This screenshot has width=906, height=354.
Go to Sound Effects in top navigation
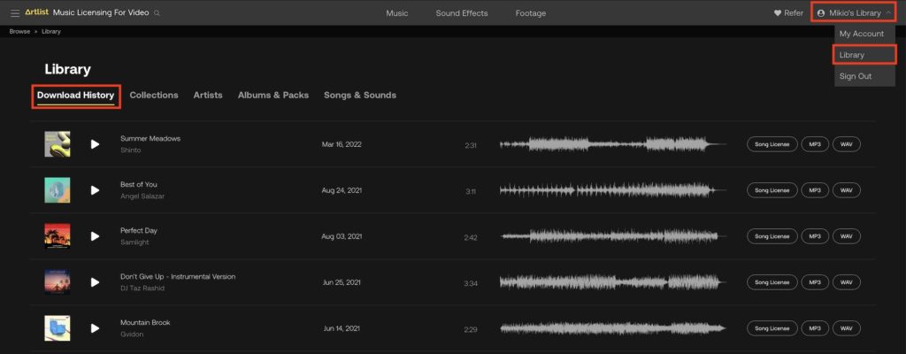pyautogui.click(x=462, y=13)
